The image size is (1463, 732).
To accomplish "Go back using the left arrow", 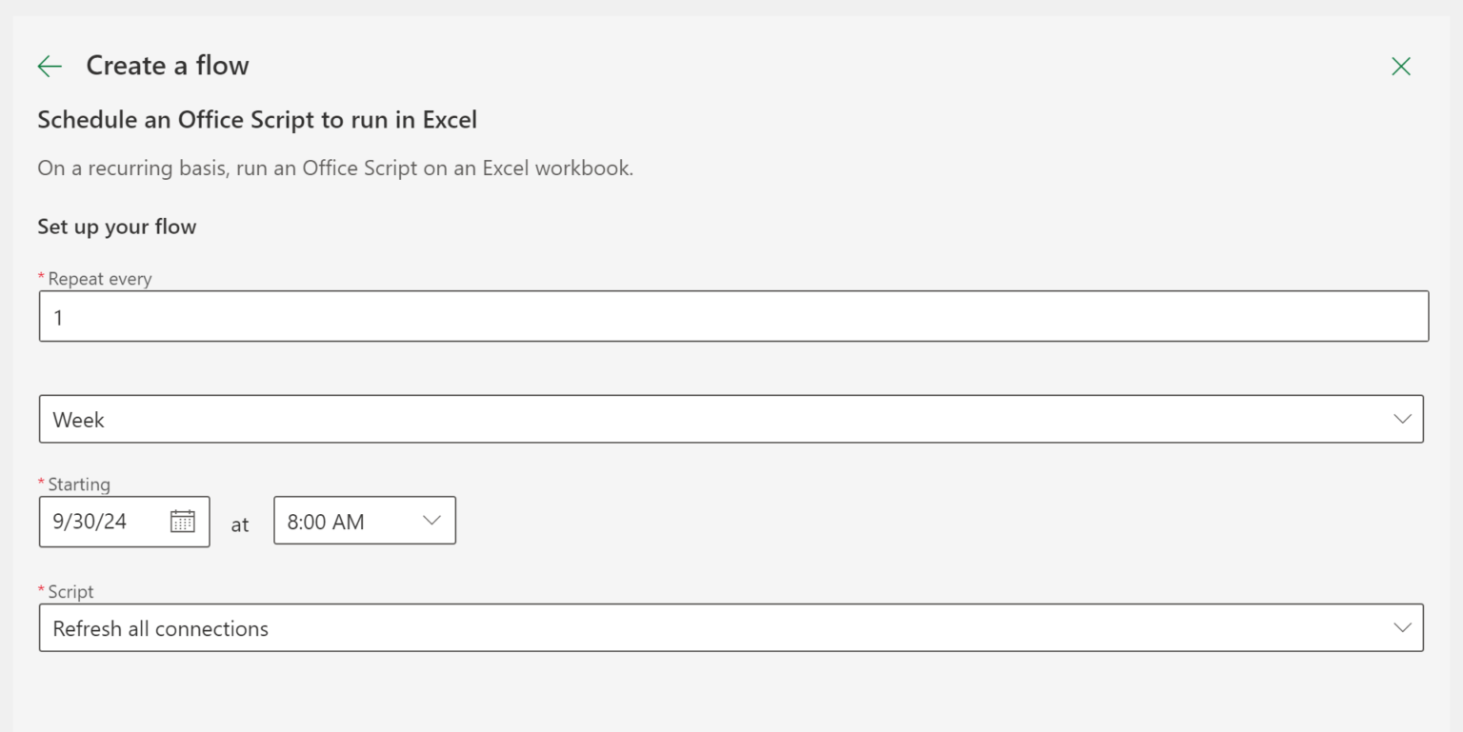I will [x=50, y=66].
